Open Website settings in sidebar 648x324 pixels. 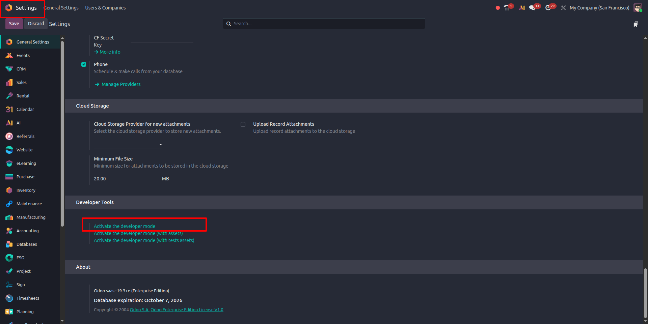point(30,150)
